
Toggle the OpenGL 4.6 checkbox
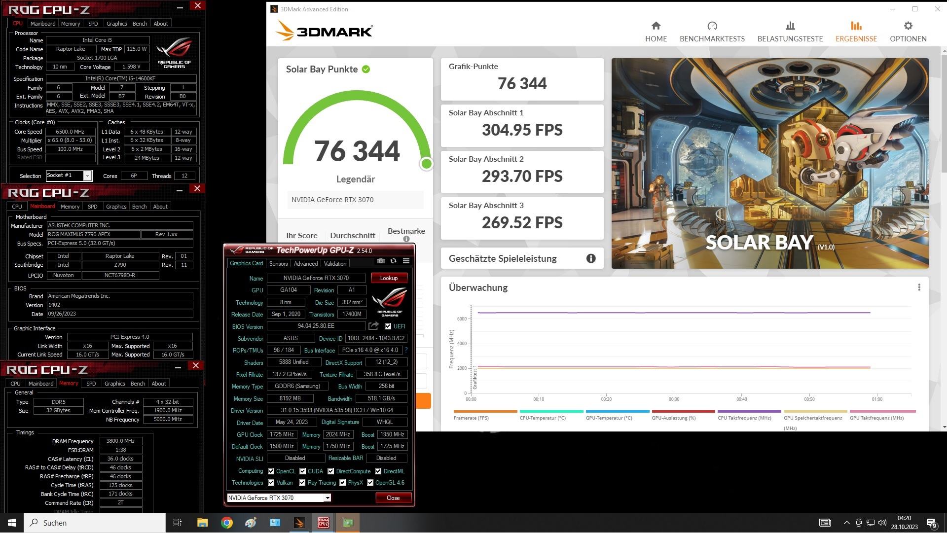(x=371, y=483)
